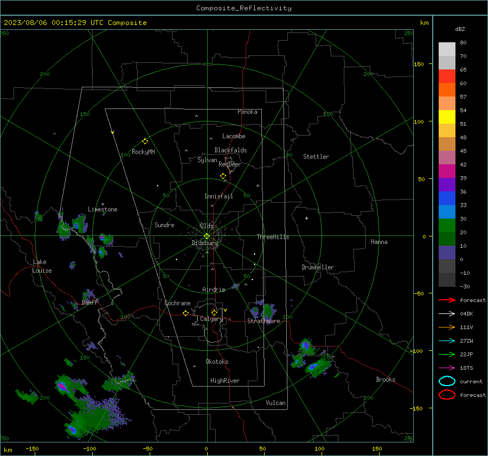Click the -30 value on dBZ scale
This screenshot has width=488, height=456.
point(465,286)
